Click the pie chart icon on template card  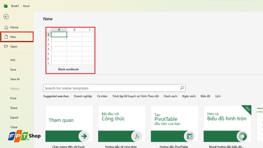pyautogui.click(x=242, y=136)
